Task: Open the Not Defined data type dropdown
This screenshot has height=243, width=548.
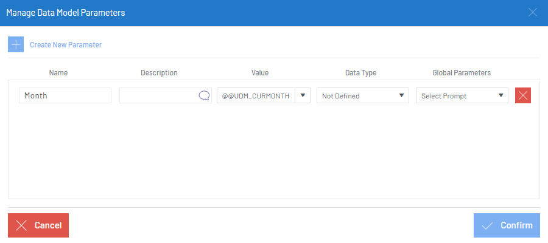Action: click(x=363, y=95)
